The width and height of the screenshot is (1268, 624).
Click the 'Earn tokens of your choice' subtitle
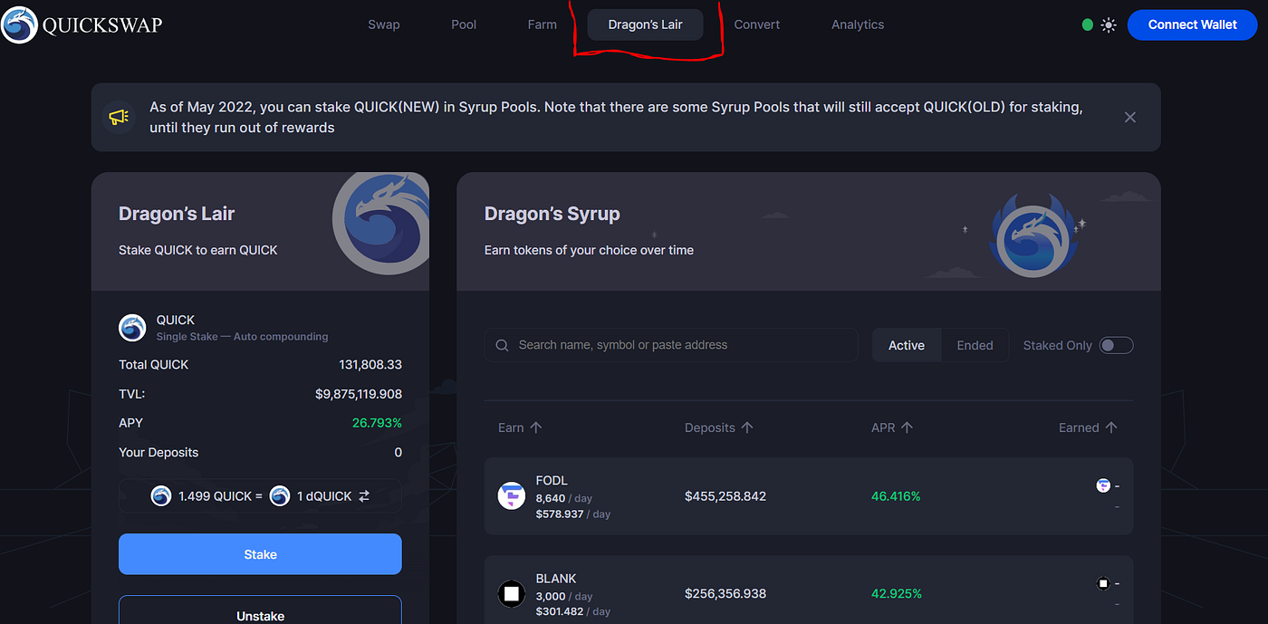(589, 250)
